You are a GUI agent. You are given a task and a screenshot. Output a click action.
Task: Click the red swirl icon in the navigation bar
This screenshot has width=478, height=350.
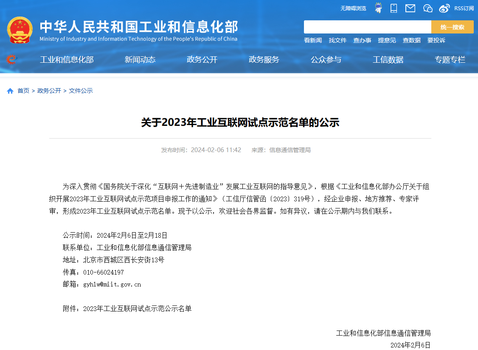(11, 59)
